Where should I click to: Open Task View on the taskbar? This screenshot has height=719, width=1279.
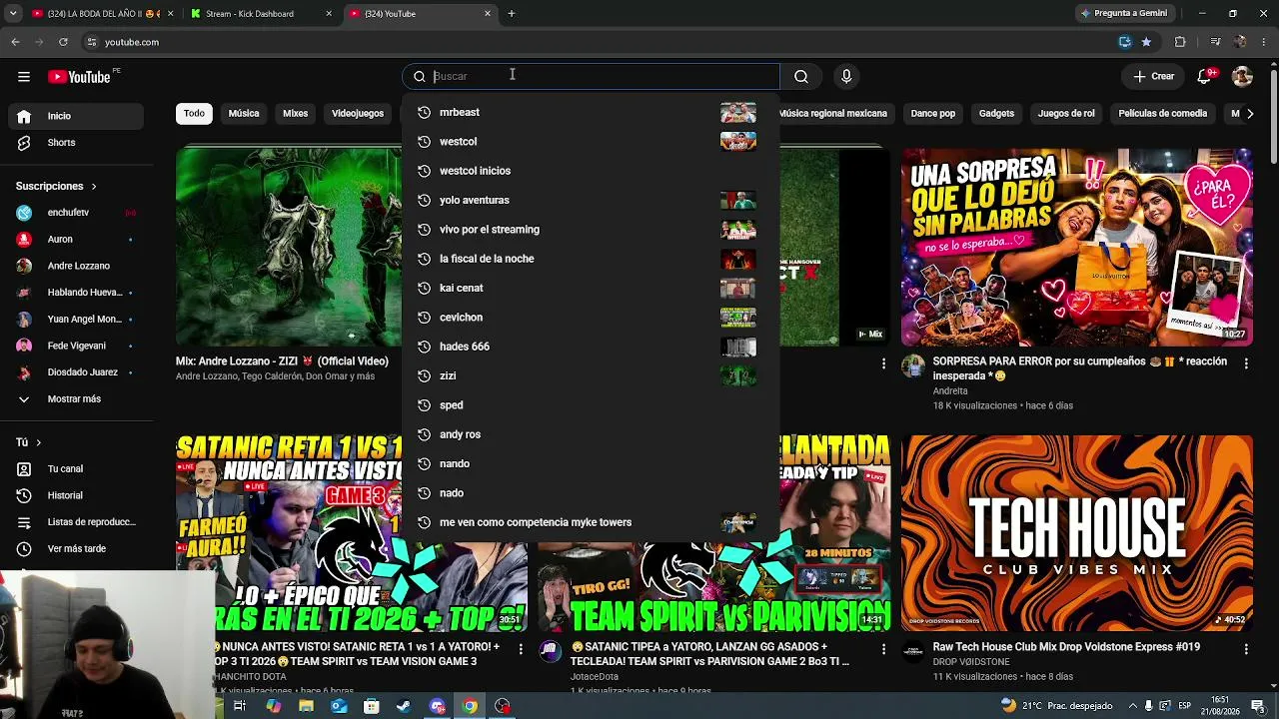pos(240,706)
